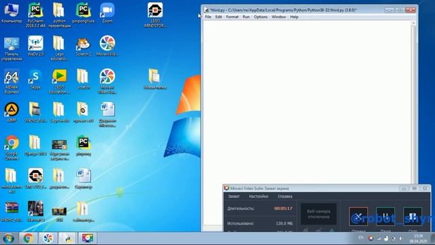This screenshot has height=245, width=435.
Task: Open the Window menu in IDLE
Action: click(279, 17)
